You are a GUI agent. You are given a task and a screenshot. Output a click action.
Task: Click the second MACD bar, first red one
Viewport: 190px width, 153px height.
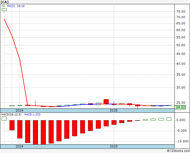click(x=12, y=125)
